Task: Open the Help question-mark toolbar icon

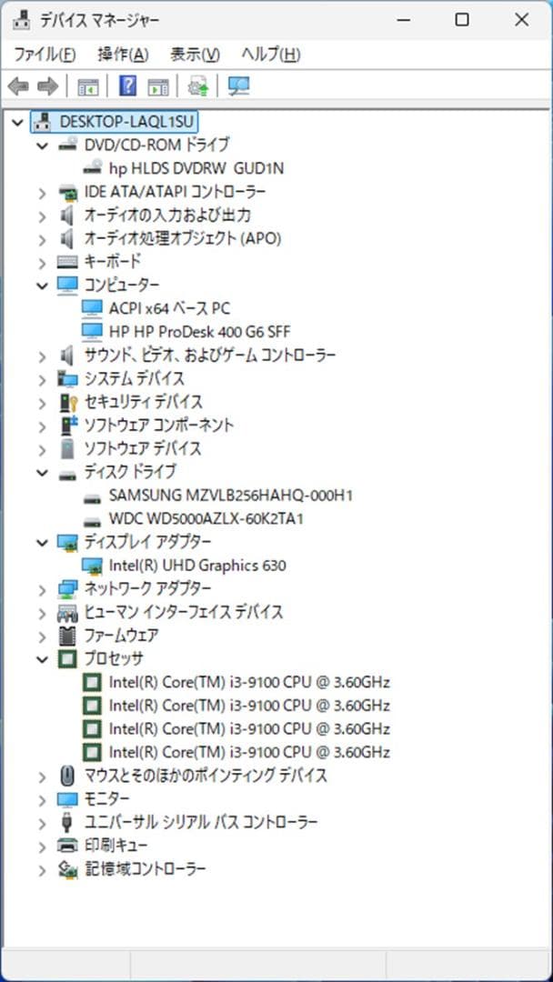Action: (x=127, y=85)
